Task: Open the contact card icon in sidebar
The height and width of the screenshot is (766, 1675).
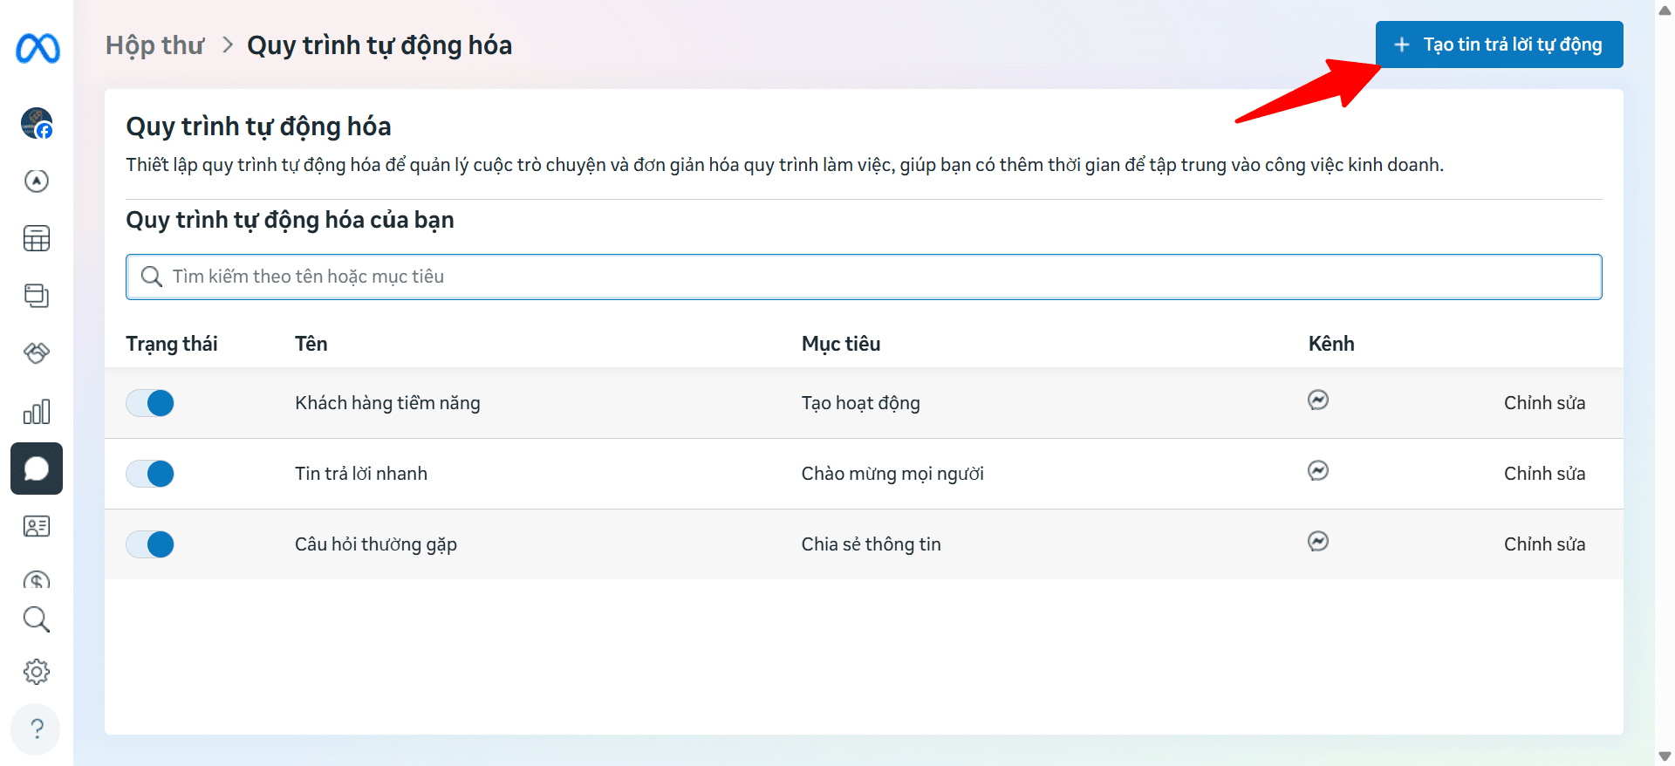Action: pos(37,526)
